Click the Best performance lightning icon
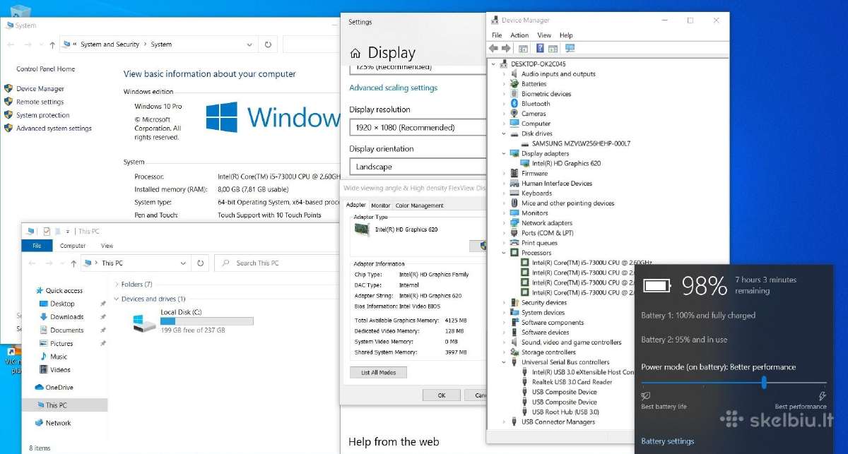Viewport: 848px width, 454px height. point(822,397)
